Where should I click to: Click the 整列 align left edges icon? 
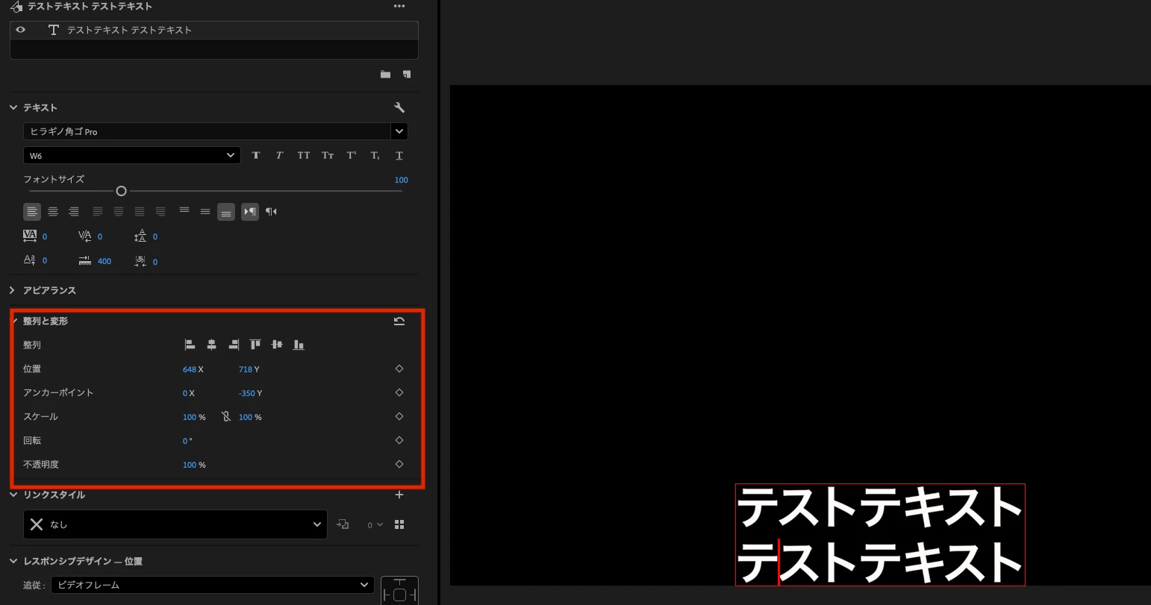pos(190,345)
